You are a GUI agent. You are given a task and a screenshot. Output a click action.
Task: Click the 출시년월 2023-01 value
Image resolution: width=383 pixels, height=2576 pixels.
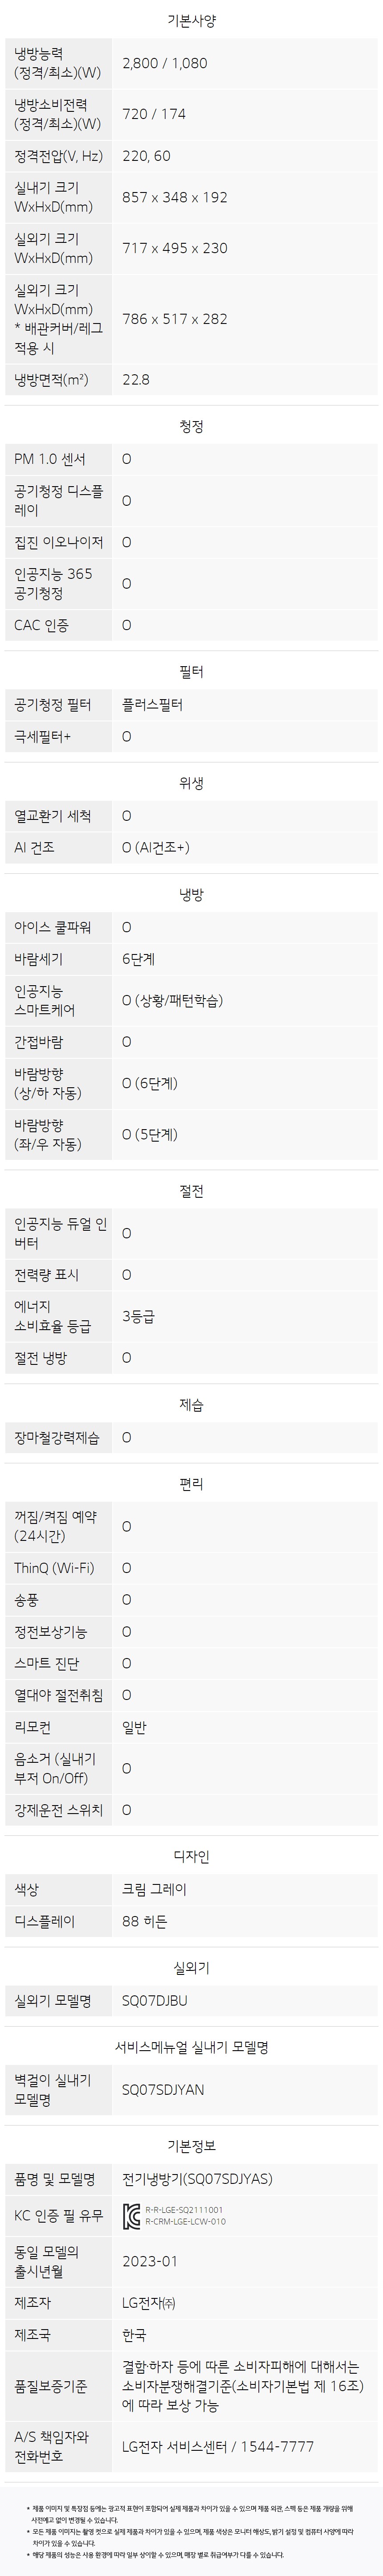(x=149, y=2261)
